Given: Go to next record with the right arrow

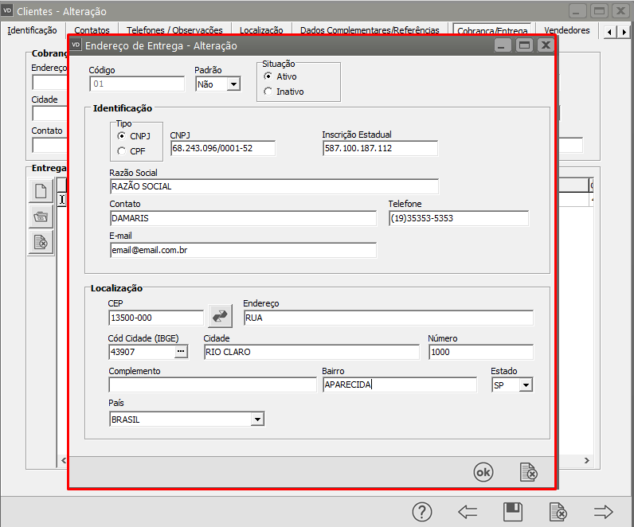Looking at the screenshot, I should (x=604, y=511).
